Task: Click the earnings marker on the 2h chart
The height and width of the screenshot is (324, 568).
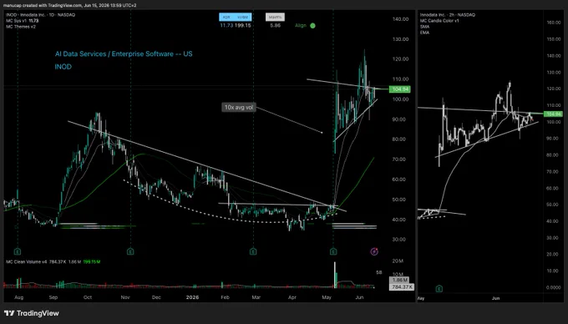Action: pos(439,289)
